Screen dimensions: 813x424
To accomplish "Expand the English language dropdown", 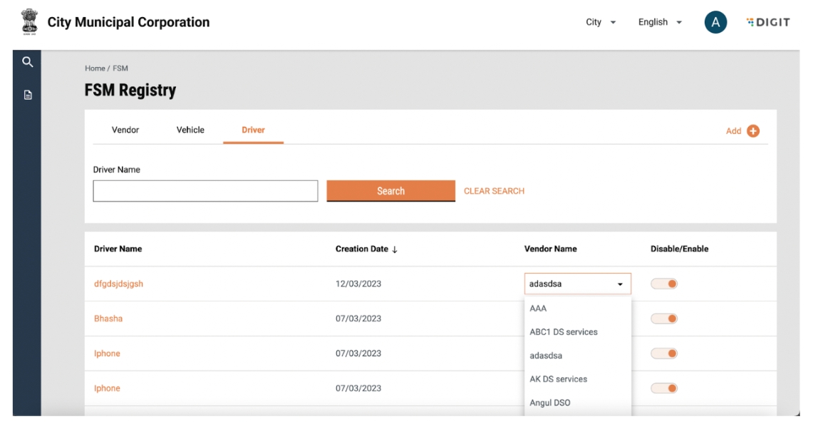I will 660,22.
